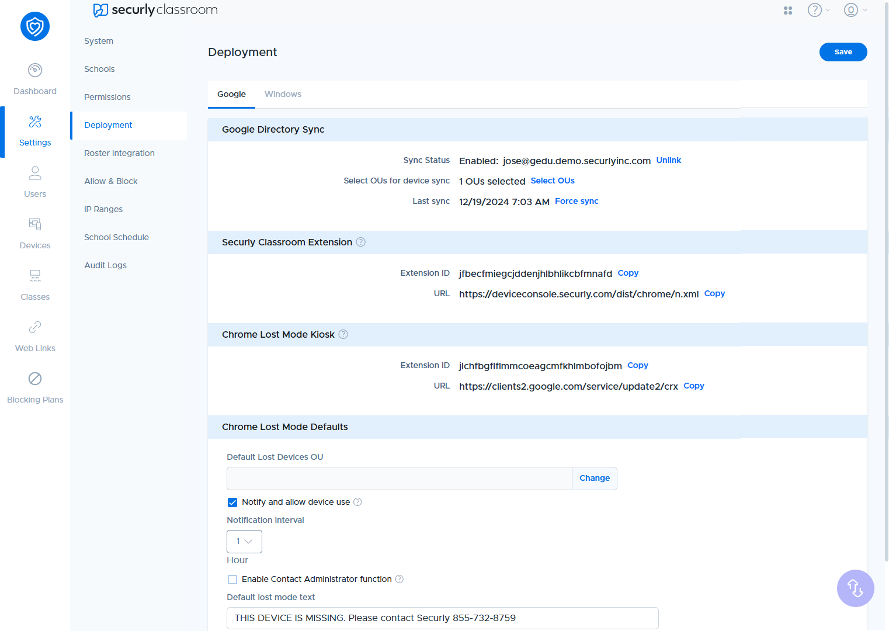
Task: Copy the deviceconsole.securly.com URL
Action: tap(714, 293)
